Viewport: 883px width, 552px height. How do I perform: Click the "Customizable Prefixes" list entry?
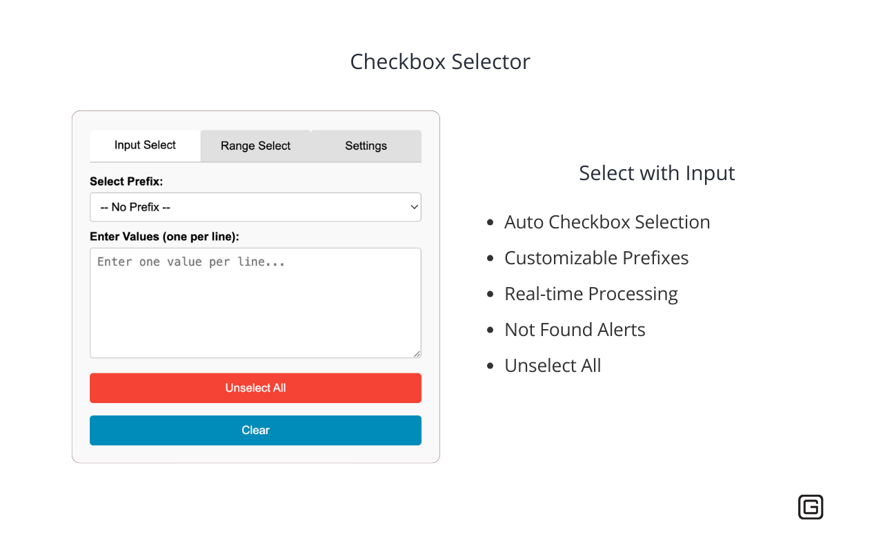596,257
